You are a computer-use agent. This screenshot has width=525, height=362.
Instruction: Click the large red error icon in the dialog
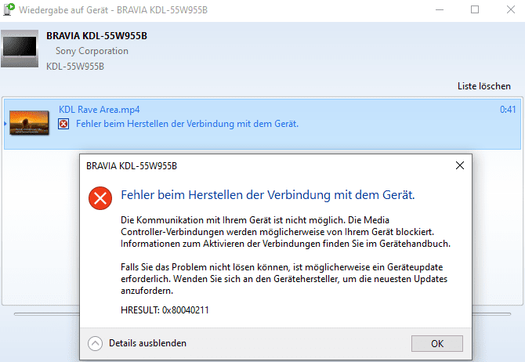click(100, 198)
